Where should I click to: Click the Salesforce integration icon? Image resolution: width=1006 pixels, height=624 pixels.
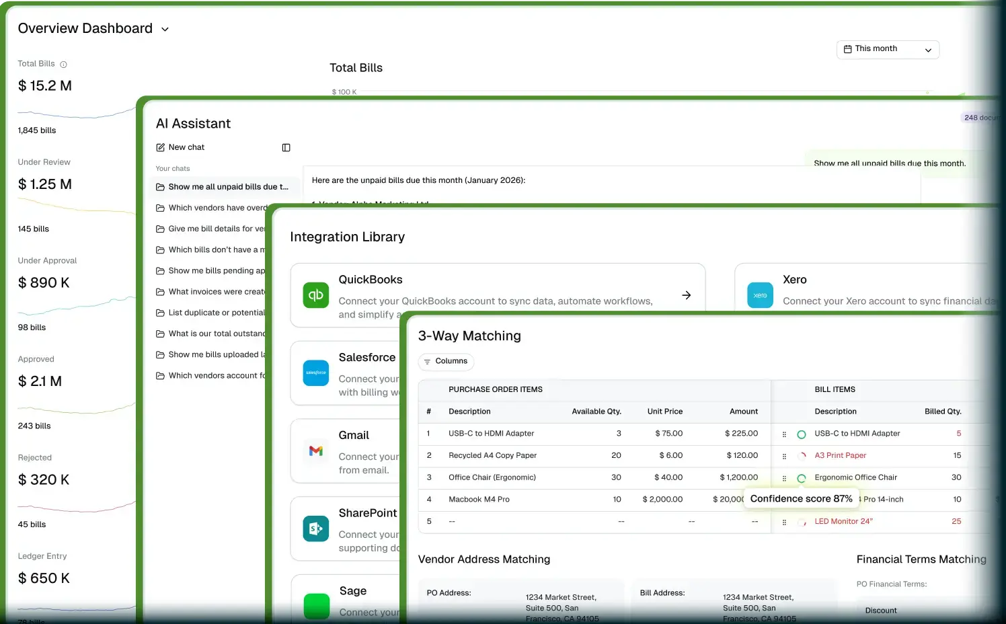tap(315, 373)
